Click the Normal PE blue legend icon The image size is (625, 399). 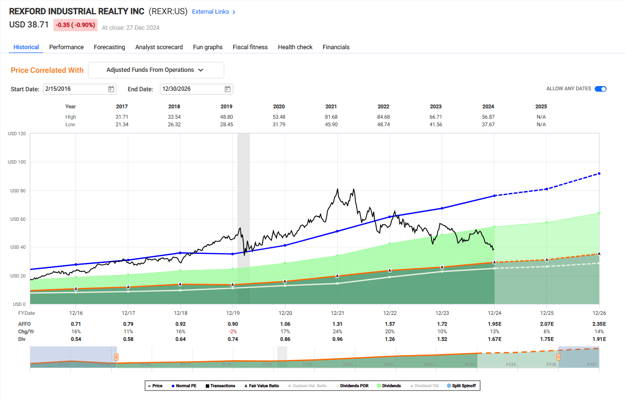(173, 385)
